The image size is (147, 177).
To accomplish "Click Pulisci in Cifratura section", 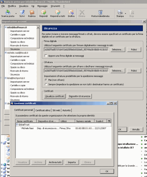I will tap(134, 71).
